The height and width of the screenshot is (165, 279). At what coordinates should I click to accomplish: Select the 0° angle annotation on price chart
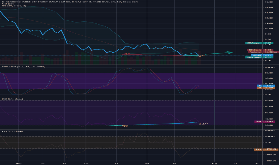[201, 56]
